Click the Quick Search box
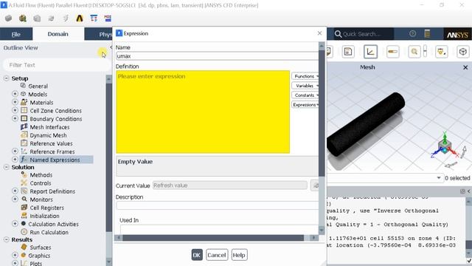The width and height of the screenshot is (472, 266). click(x=364, y=34)
